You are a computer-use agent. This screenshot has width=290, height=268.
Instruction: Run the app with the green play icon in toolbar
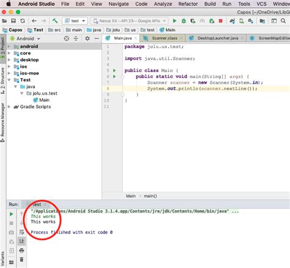[x=174, y=21]
